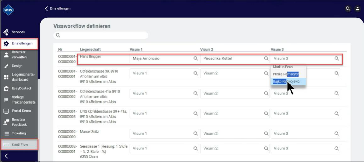Click the Liegenschaft column header
The height and width of the screenshot is (162, 364).
pos(90,49)
